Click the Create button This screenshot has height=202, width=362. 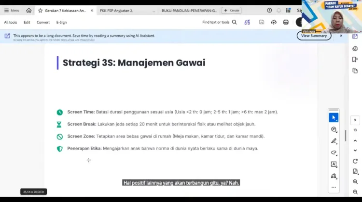click(x=232, y=11)
